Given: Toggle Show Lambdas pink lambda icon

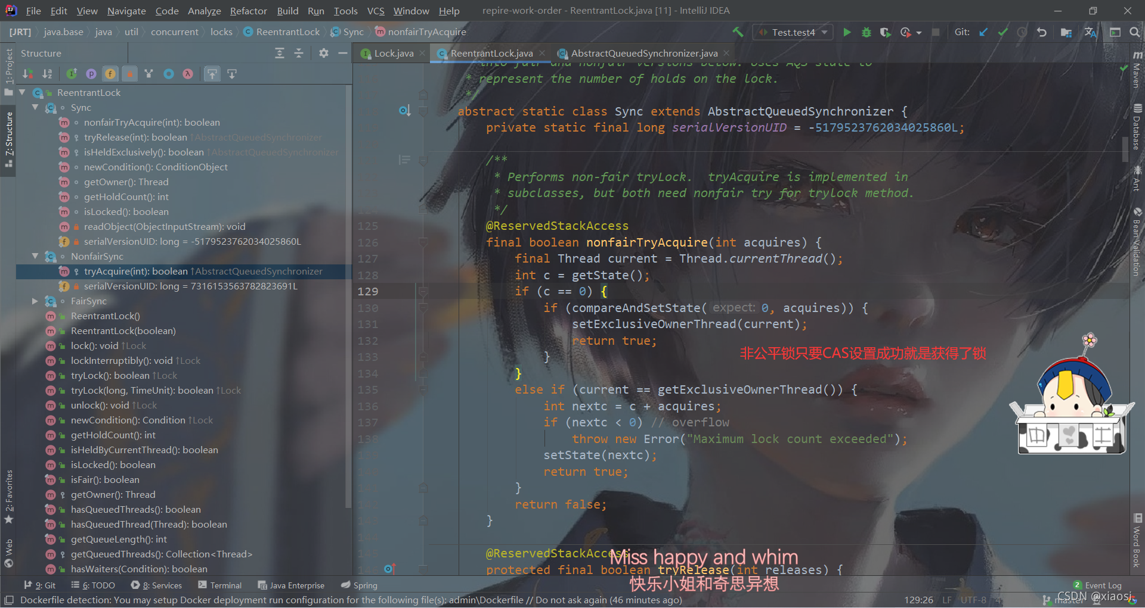Looking at the screenshot, I should click(188, 74).
